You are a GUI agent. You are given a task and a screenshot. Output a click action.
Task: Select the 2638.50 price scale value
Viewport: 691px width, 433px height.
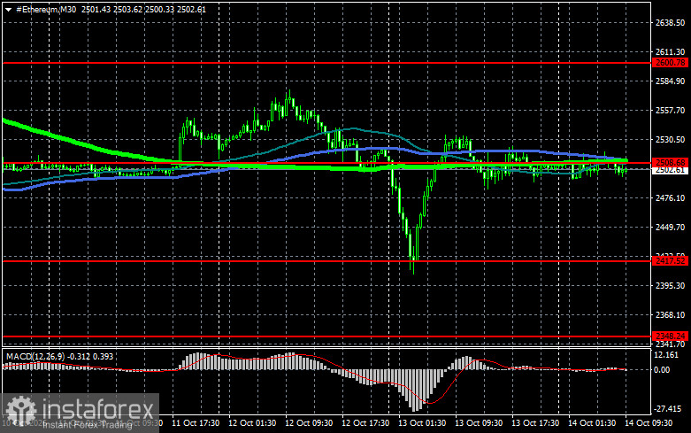click(670, 22)
